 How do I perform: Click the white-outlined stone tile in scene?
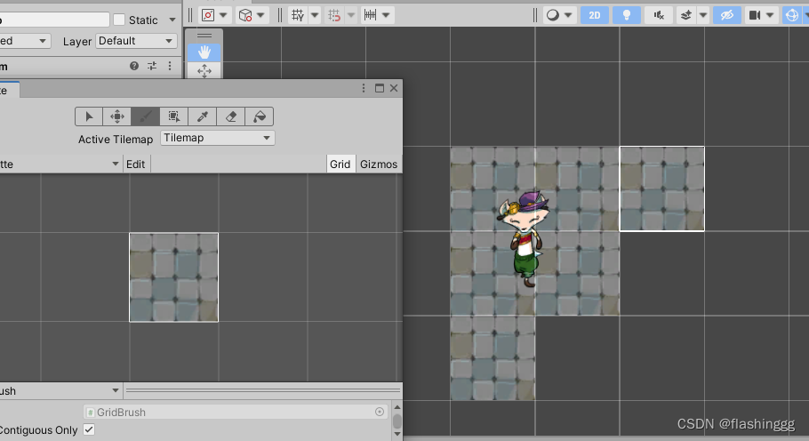(662, 188)
